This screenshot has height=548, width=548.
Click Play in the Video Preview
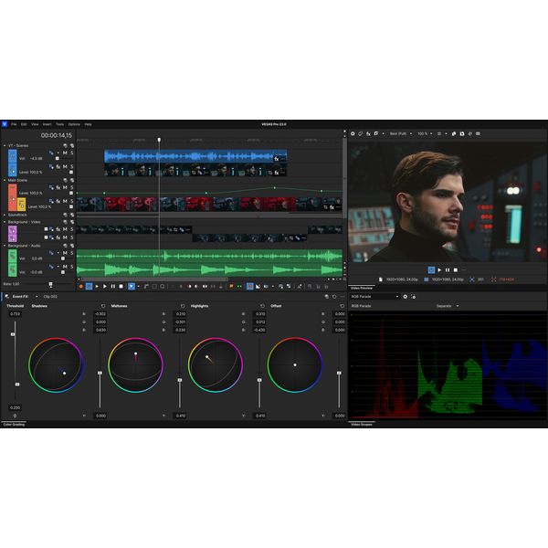pyautogui.click(x=439, y=270)
